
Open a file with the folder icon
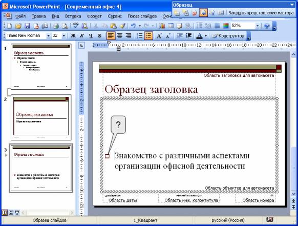[x=18, y=26]
